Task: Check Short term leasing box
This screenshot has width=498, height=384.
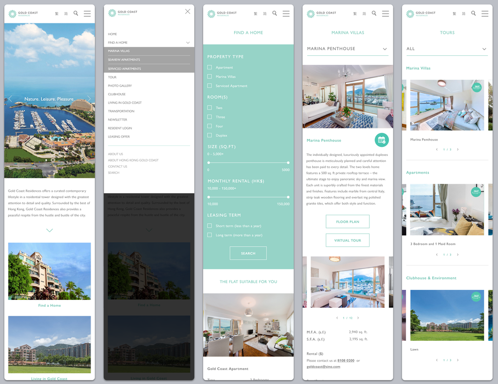Action: 209,226
